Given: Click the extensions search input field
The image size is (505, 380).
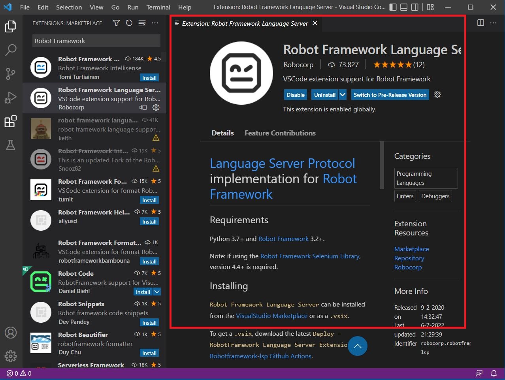Looking at the screenshot, I should pyautogui.click(x=96, y=41).
